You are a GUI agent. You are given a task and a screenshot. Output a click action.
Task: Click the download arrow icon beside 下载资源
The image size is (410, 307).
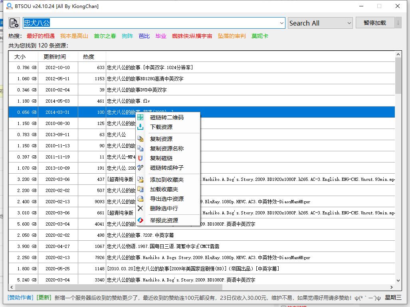140,126
